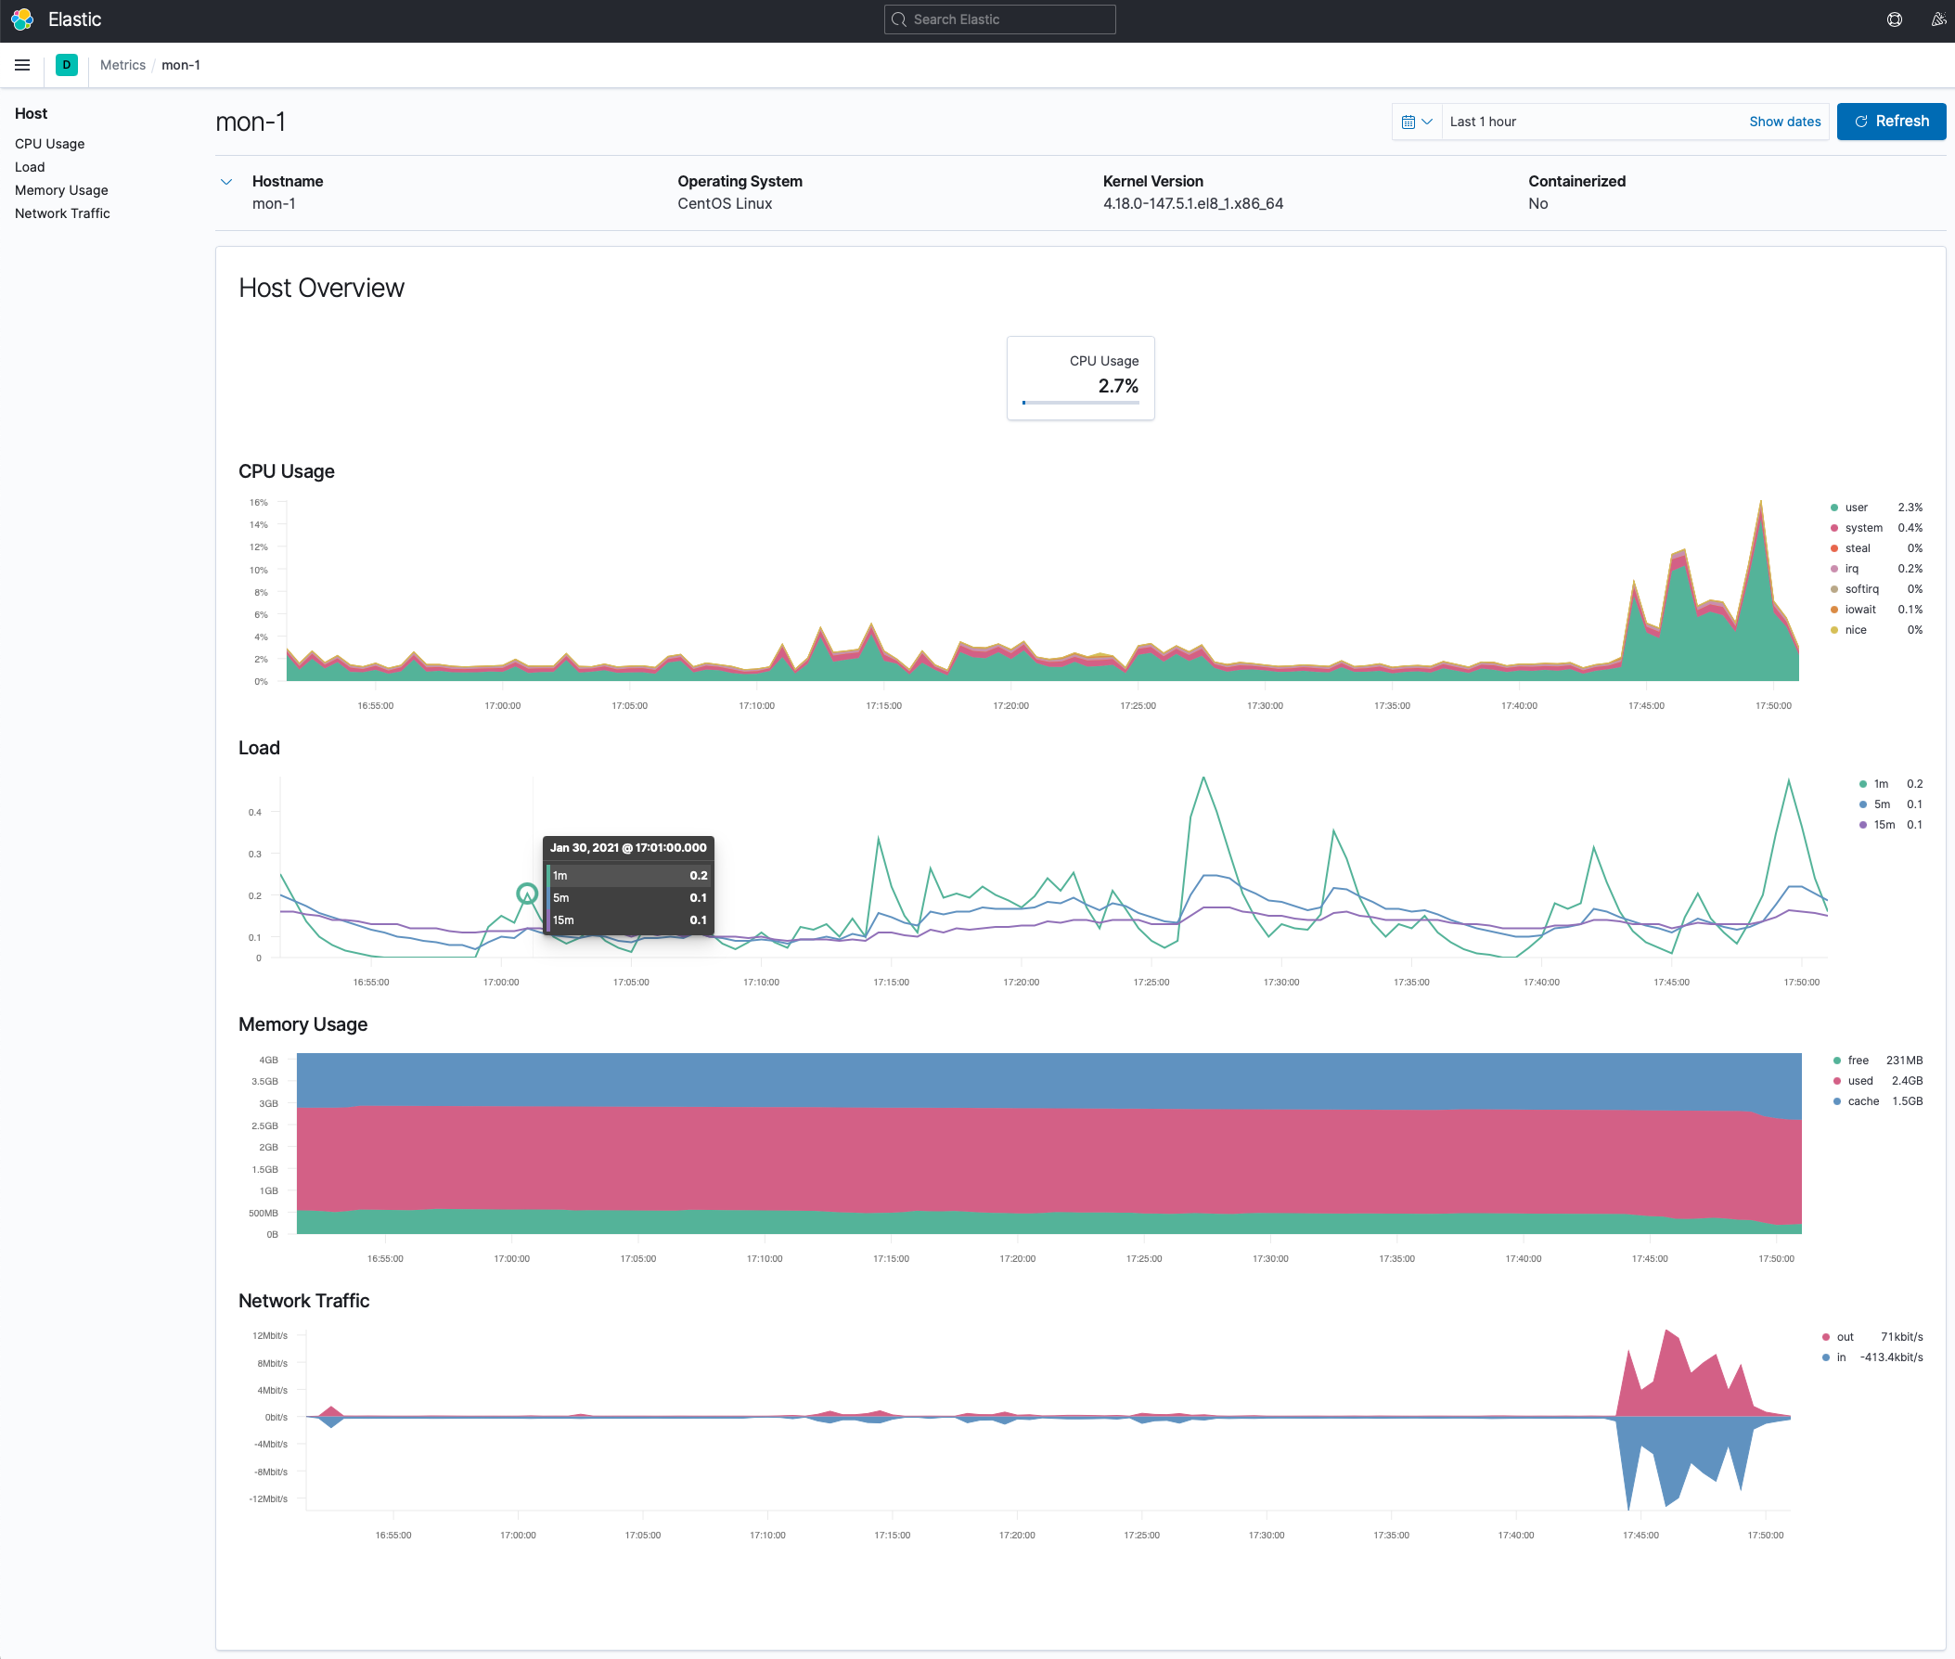
Task: Toggle the softirq series in CPU legend
Action: [1876, 590]
